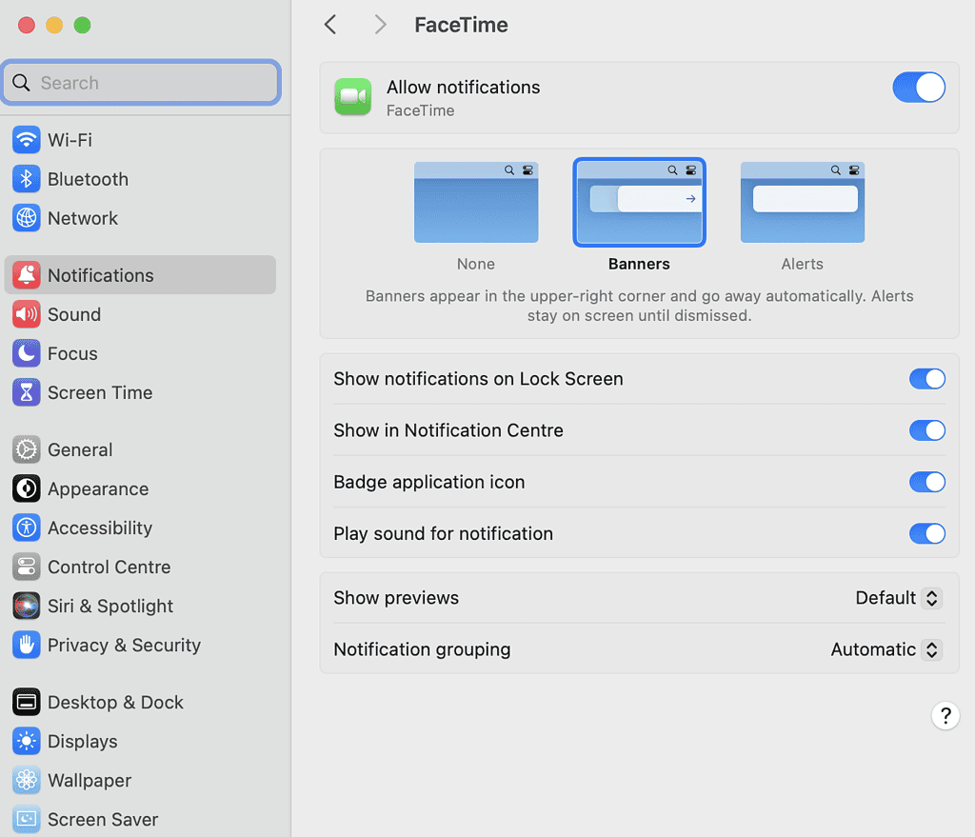Open Network settings via globe icon

(x=26, y=218)
